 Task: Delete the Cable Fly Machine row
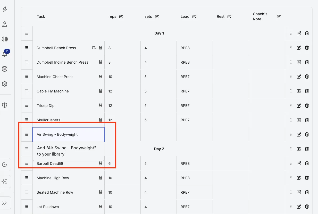(307, 91)
